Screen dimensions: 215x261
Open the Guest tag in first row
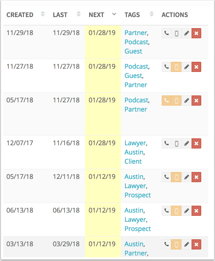point(133,51)
